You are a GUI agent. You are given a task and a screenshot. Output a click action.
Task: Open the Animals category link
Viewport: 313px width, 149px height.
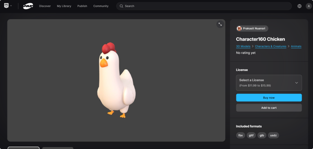(x=296, y=46)
